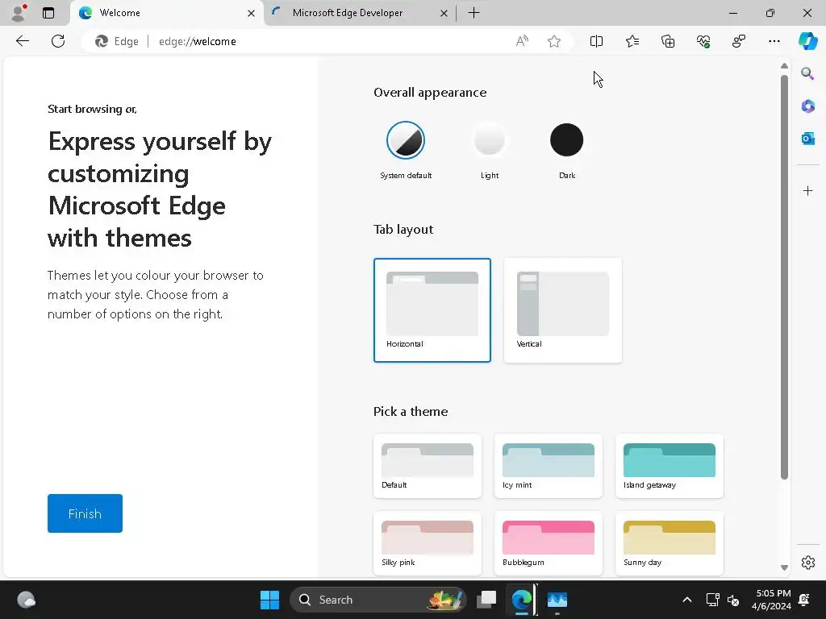The height and width of the screenshot is (619, 826).
Task: Open network tray icon
Action: click(x=713, y=600)
